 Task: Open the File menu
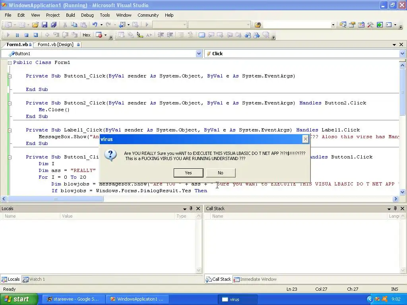(x=8, y=15)
